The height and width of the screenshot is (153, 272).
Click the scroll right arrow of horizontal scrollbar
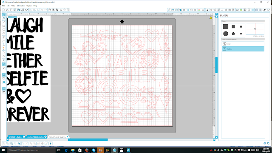pyautogui.click(x=214, y=139)
